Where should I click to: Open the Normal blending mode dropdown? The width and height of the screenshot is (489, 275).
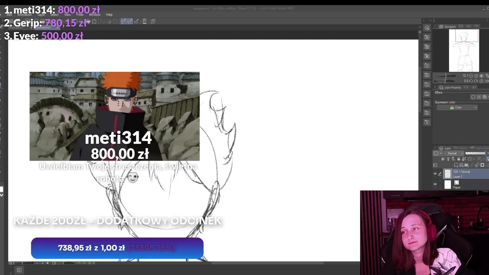tap(454, 153)
